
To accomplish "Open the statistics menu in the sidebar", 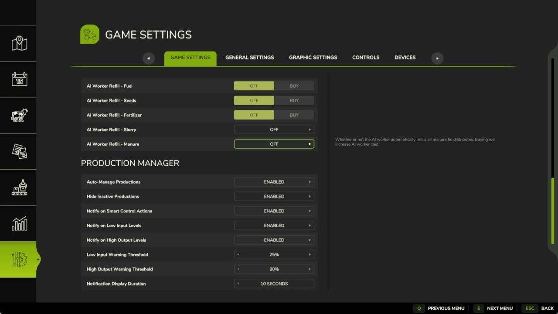I will point(18,223).
